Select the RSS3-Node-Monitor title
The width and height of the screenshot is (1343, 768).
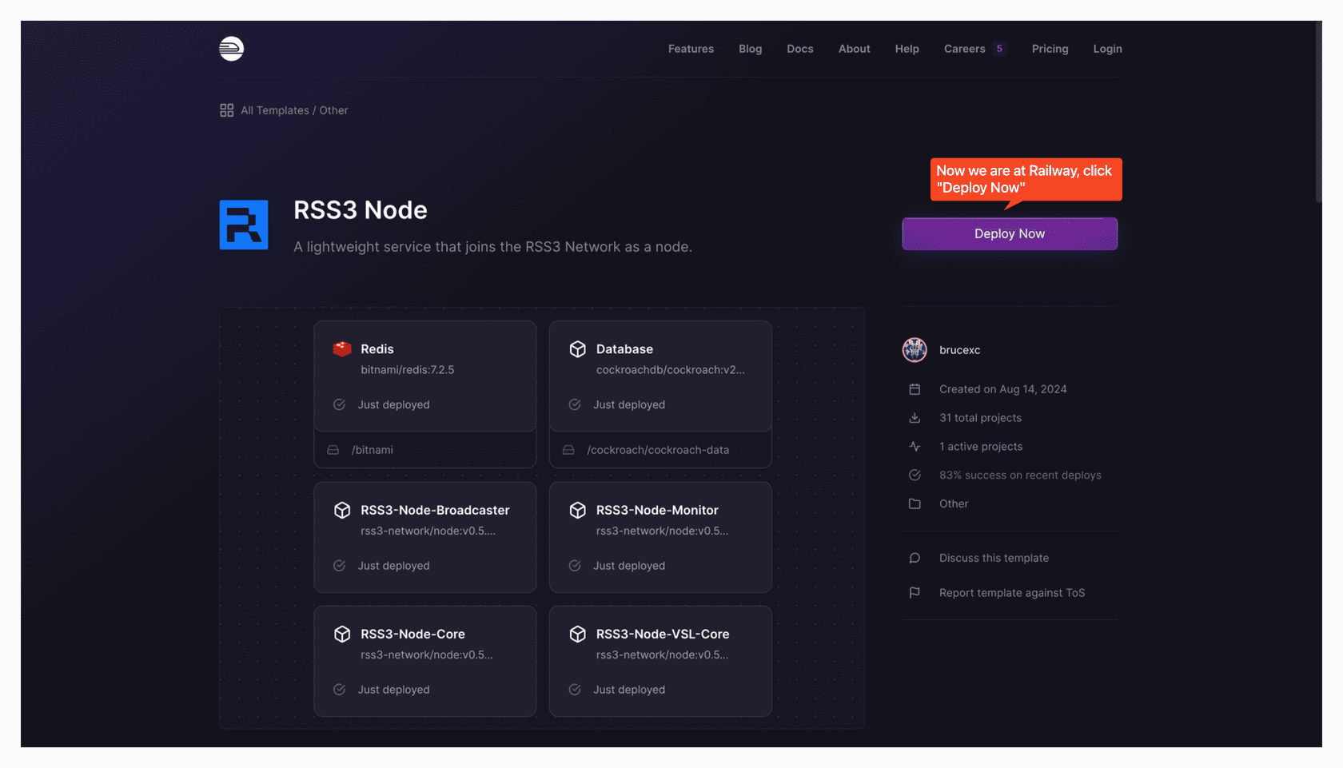[657, 510]
